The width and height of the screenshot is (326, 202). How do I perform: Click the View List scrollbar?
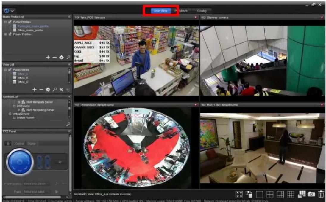tap(69, 76)
